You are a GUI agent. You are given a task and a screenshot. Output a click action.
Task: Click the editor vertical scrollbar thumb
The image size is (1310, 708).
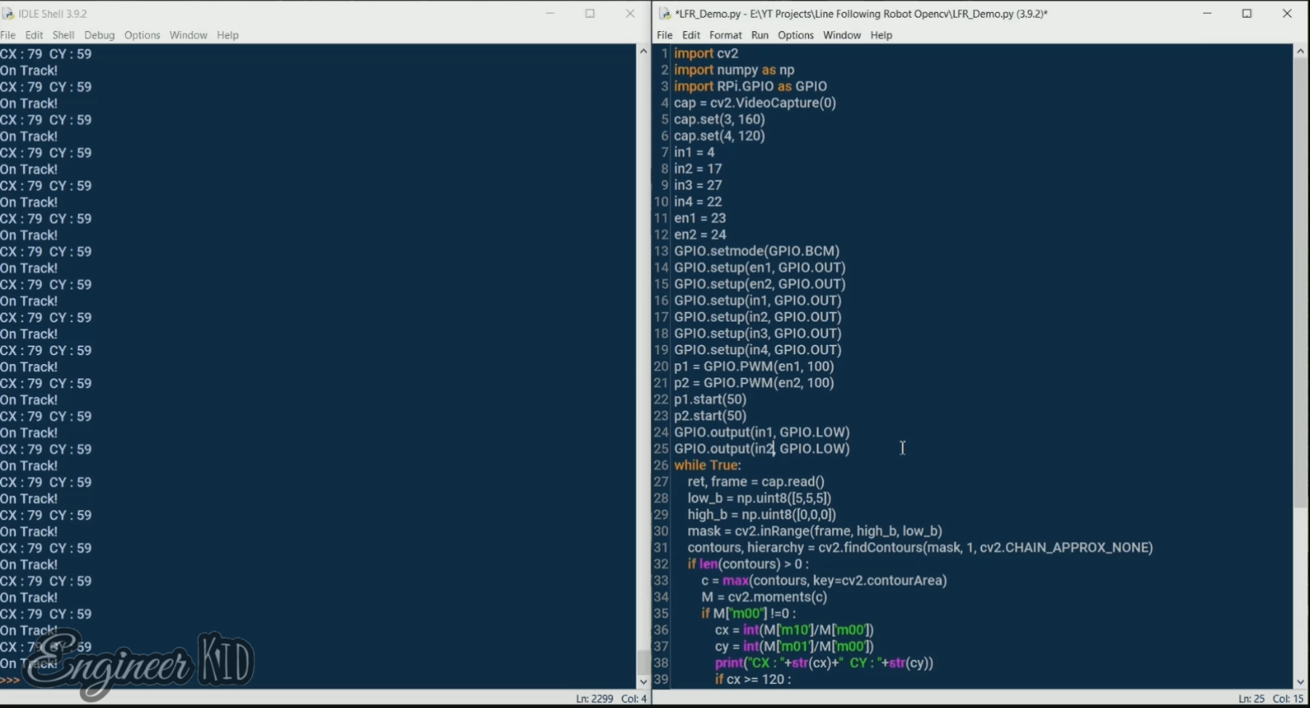coord(1300,283)
